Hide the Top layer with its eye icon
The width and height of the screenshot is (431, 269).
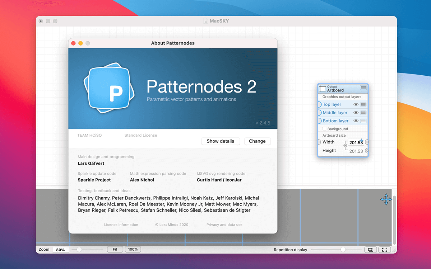(356, 104)
